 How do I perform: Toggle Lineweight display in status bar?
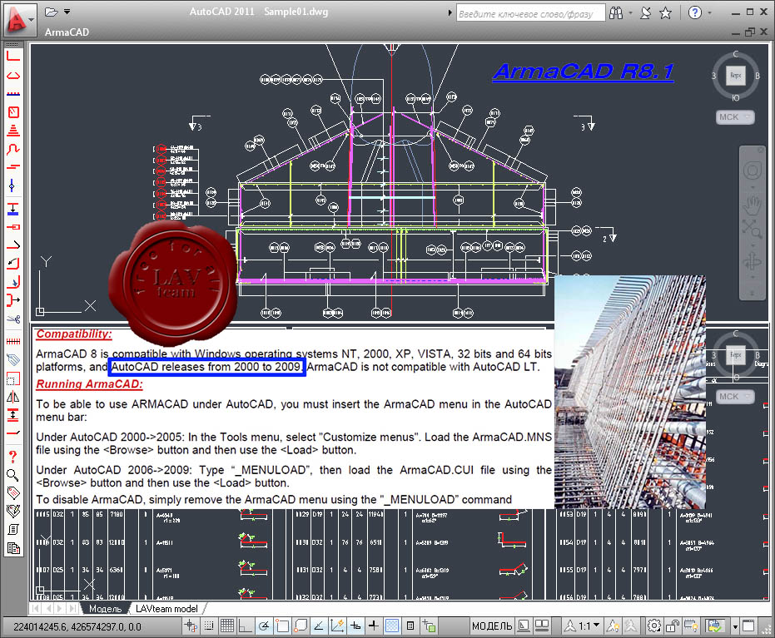pos(374,626)
